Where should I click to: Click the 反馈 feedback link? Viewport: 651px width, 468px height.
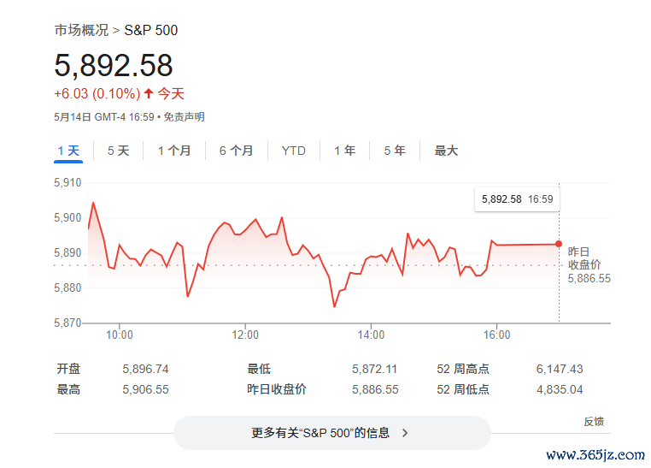click(x=594, y=422)
